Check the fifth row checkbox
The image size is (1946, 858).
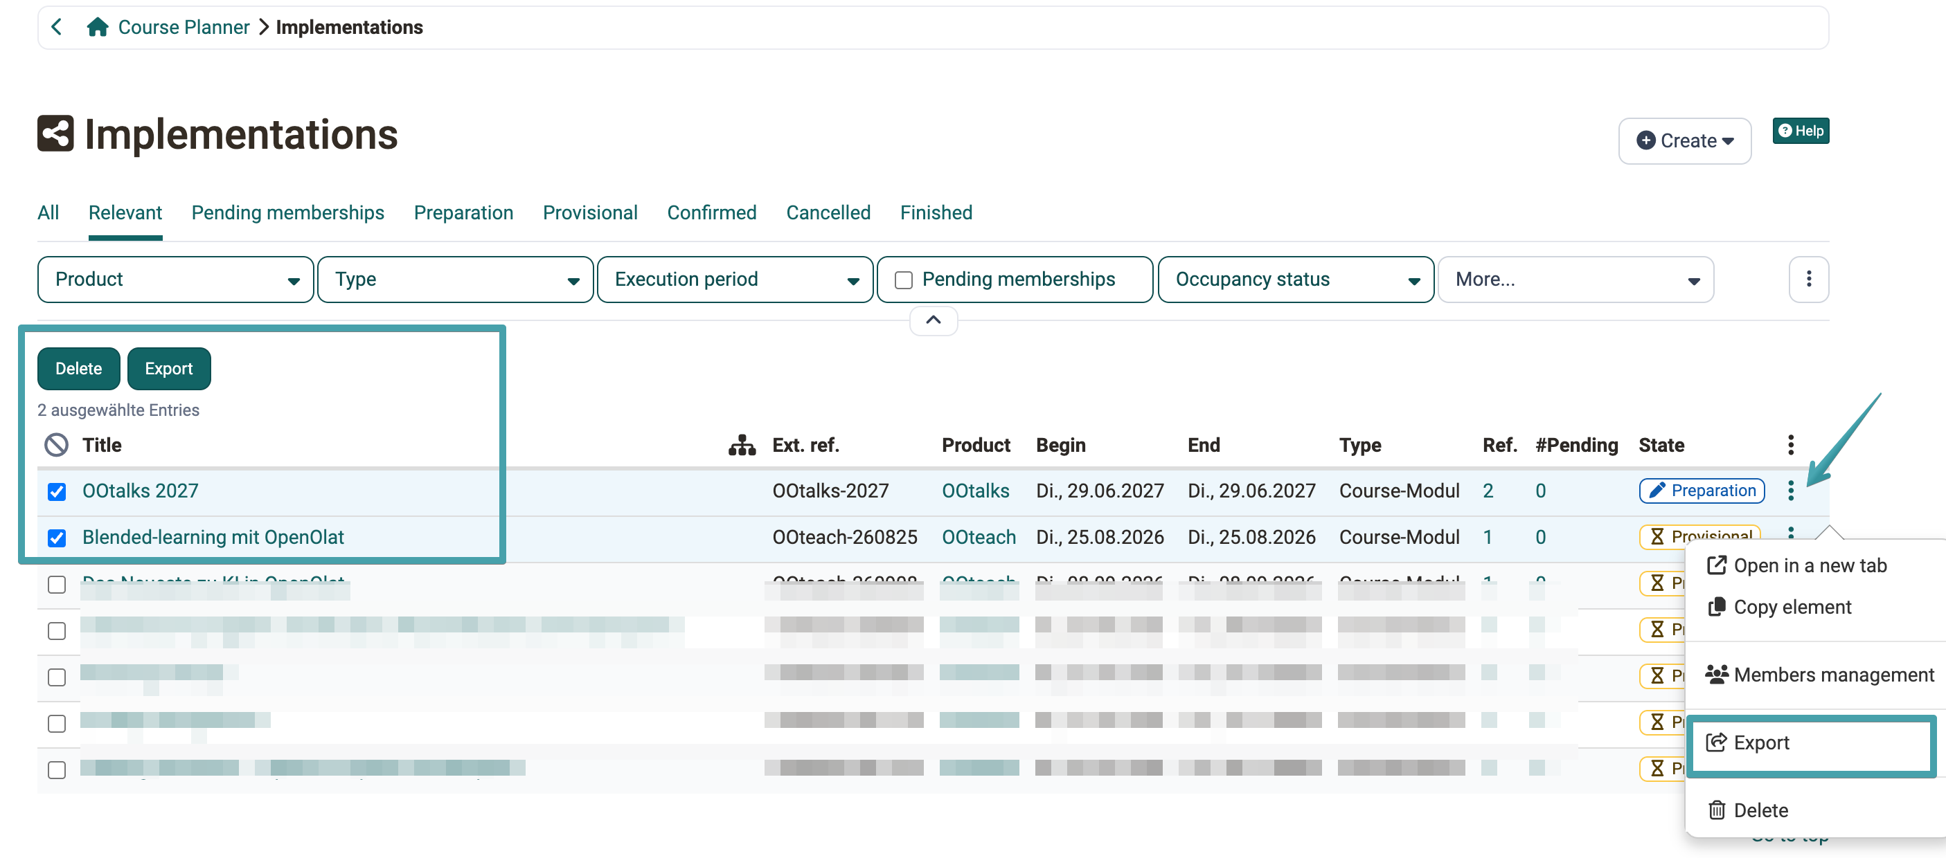[57, 677]
